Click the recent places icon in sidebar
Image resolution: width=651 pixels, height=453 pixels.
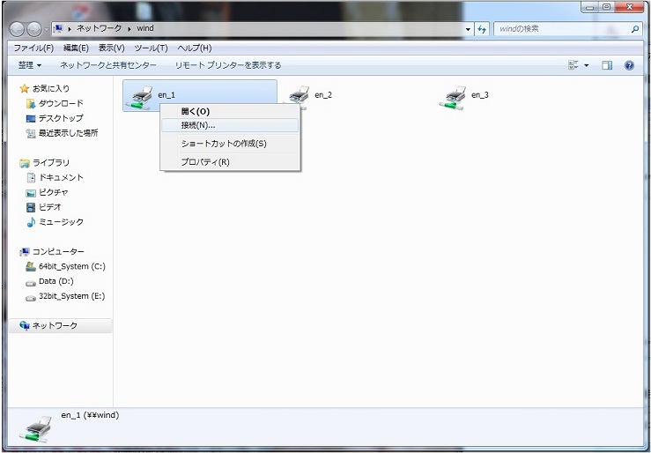pos(31,133)
